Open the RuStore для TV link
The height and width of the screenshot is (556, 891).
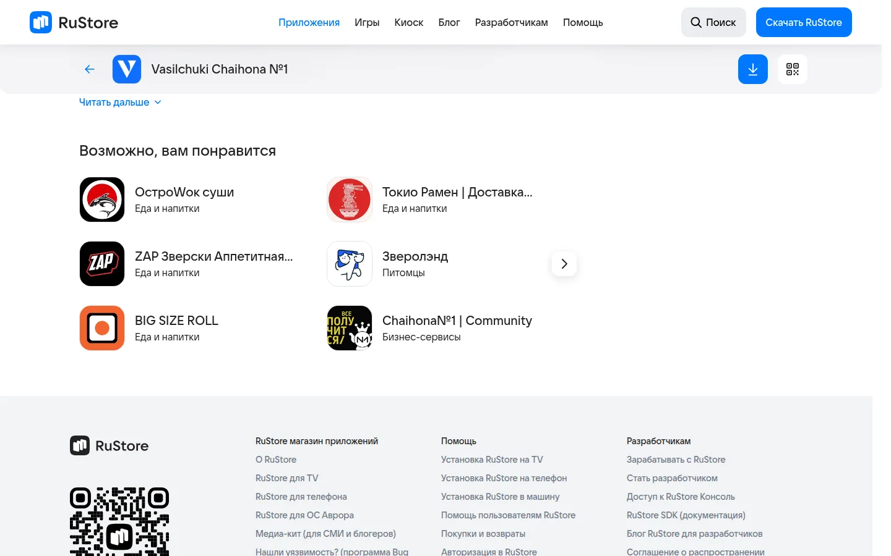(287, 478)
